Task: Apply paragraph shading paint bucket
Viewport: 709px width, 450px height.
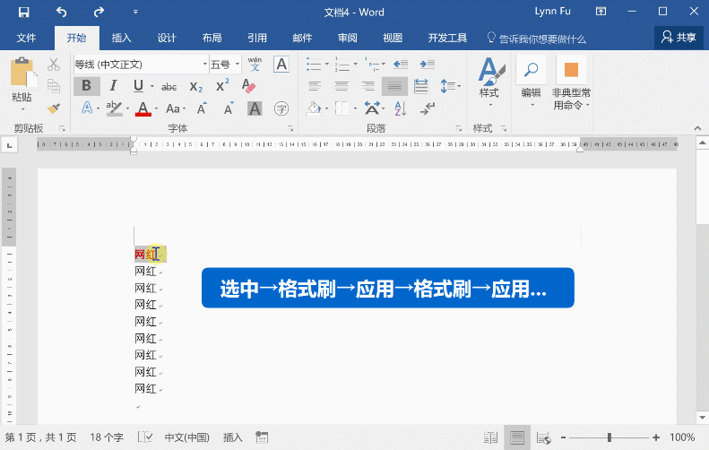Action: [x=314, y=108]
